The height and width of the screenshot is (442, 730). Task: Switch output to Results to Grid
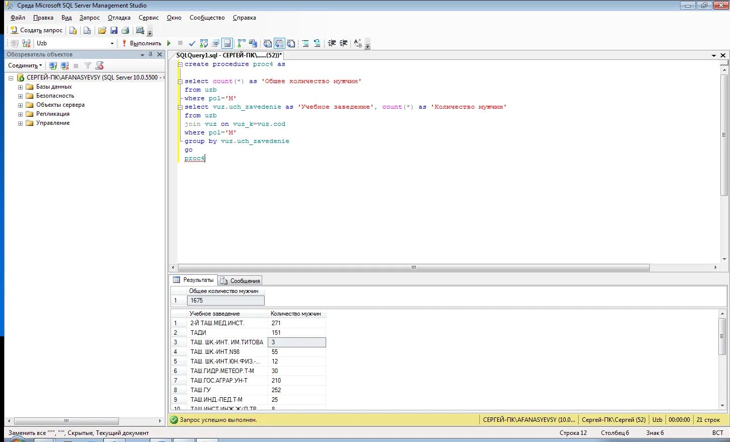coord(279,43)
